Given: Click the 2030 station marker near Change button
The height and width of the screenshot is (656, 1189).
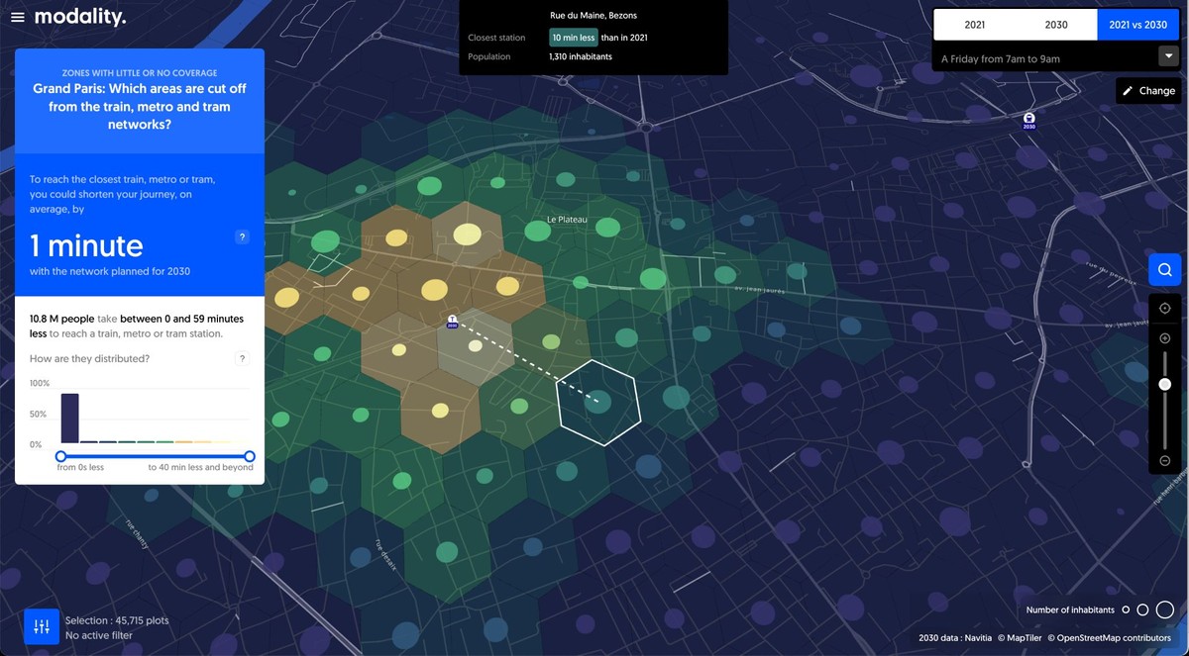Looking at the screenshot, I should click(x=1028, y=120).
